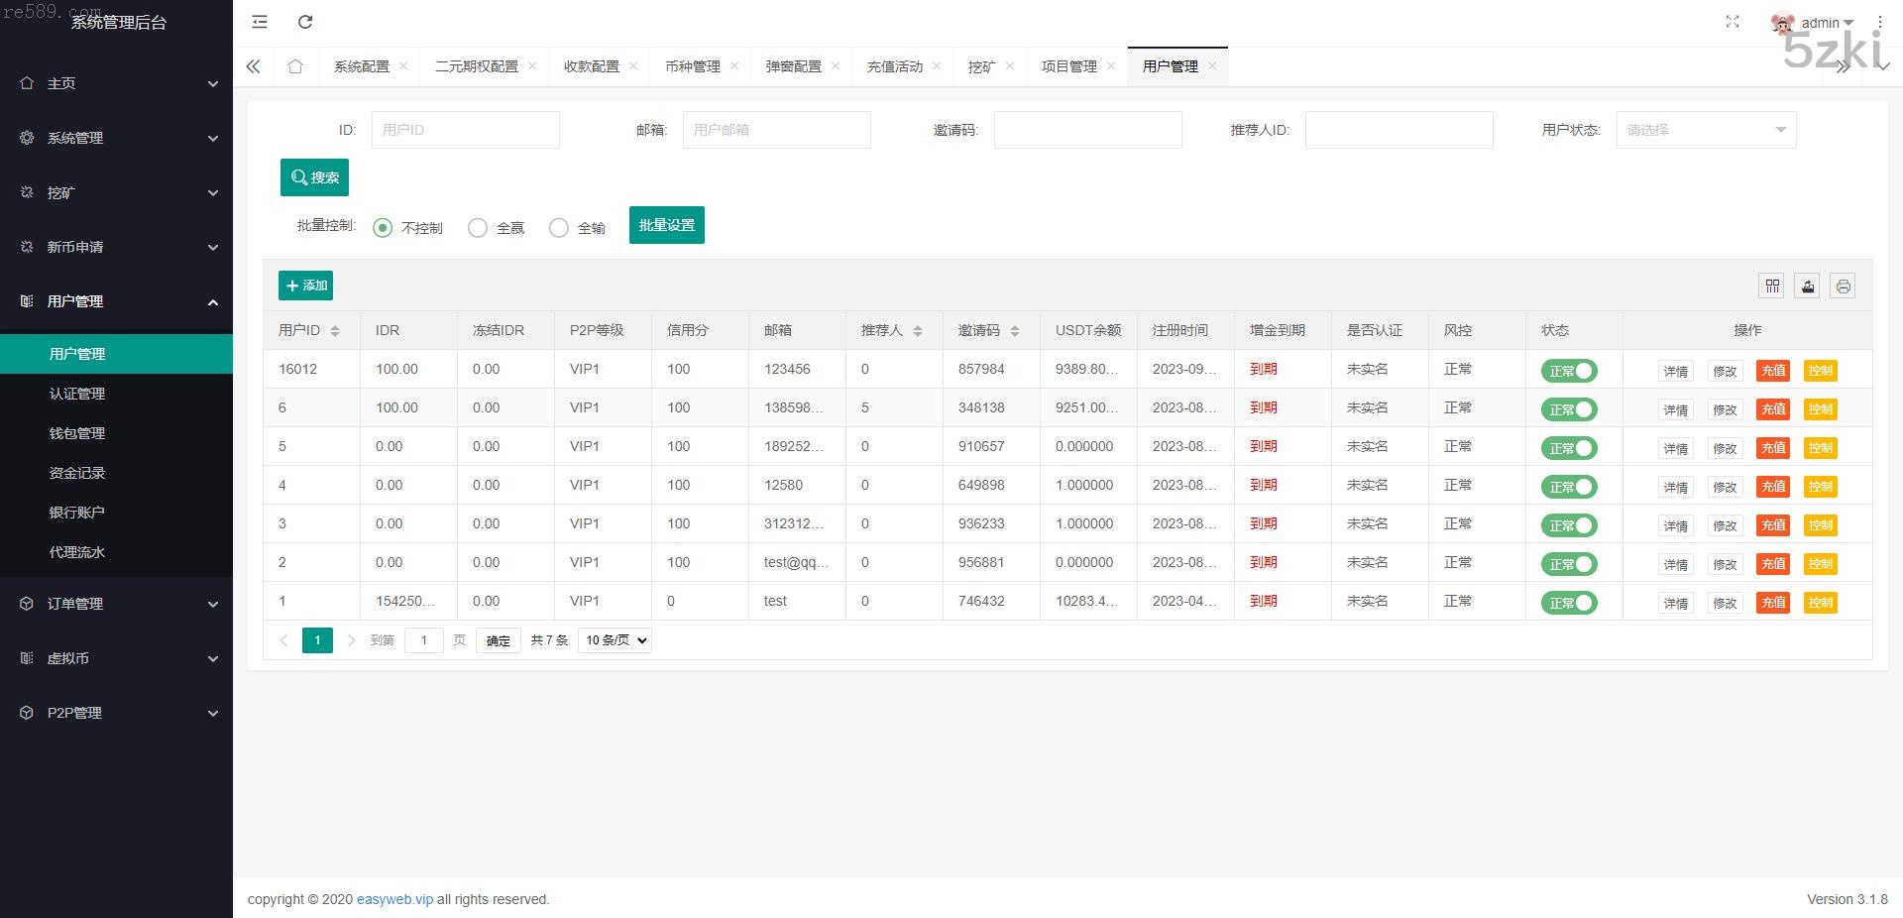This screenshot has width=1903, height=918.
Task: Click the 批量设置 button
Action: (666, 225)
